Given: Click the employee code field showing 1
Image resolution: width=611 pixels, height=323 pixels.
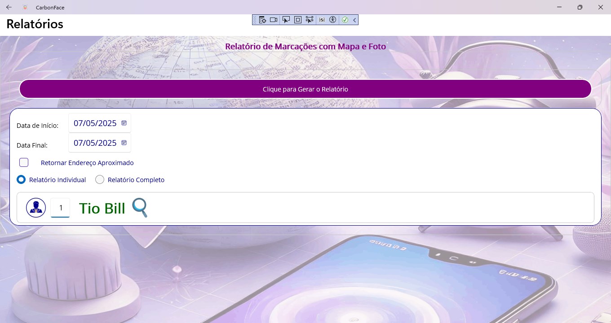Looking at the screenshot, I should (60, 208).
